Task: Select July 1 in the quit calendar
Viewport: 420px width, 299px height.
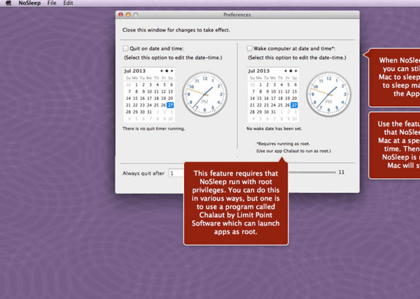Action: [x=136, y=85]
